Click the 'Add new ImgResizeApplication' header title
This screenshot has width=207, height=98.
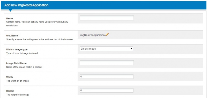[x=26, y=5]
